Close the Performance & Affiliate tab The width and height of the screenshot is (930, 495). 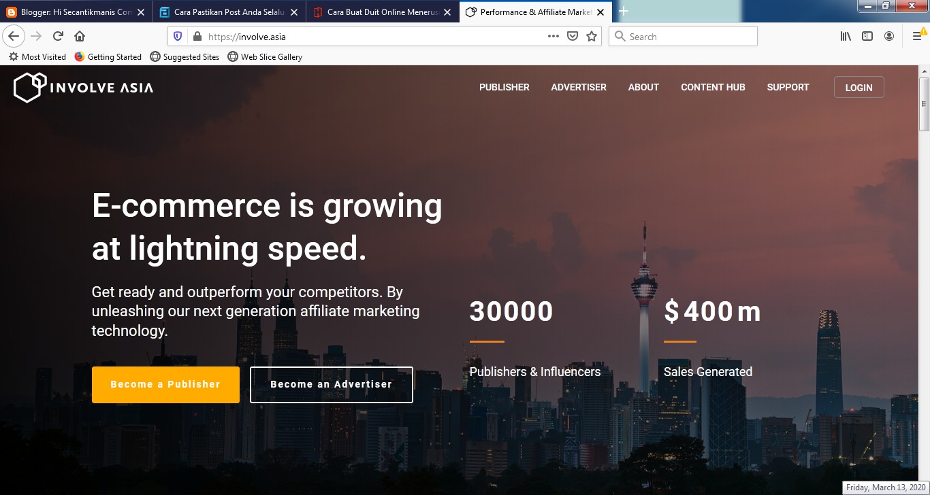[600, 12]
